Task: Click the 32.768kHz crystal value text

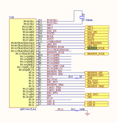Action: click(87, 20)
